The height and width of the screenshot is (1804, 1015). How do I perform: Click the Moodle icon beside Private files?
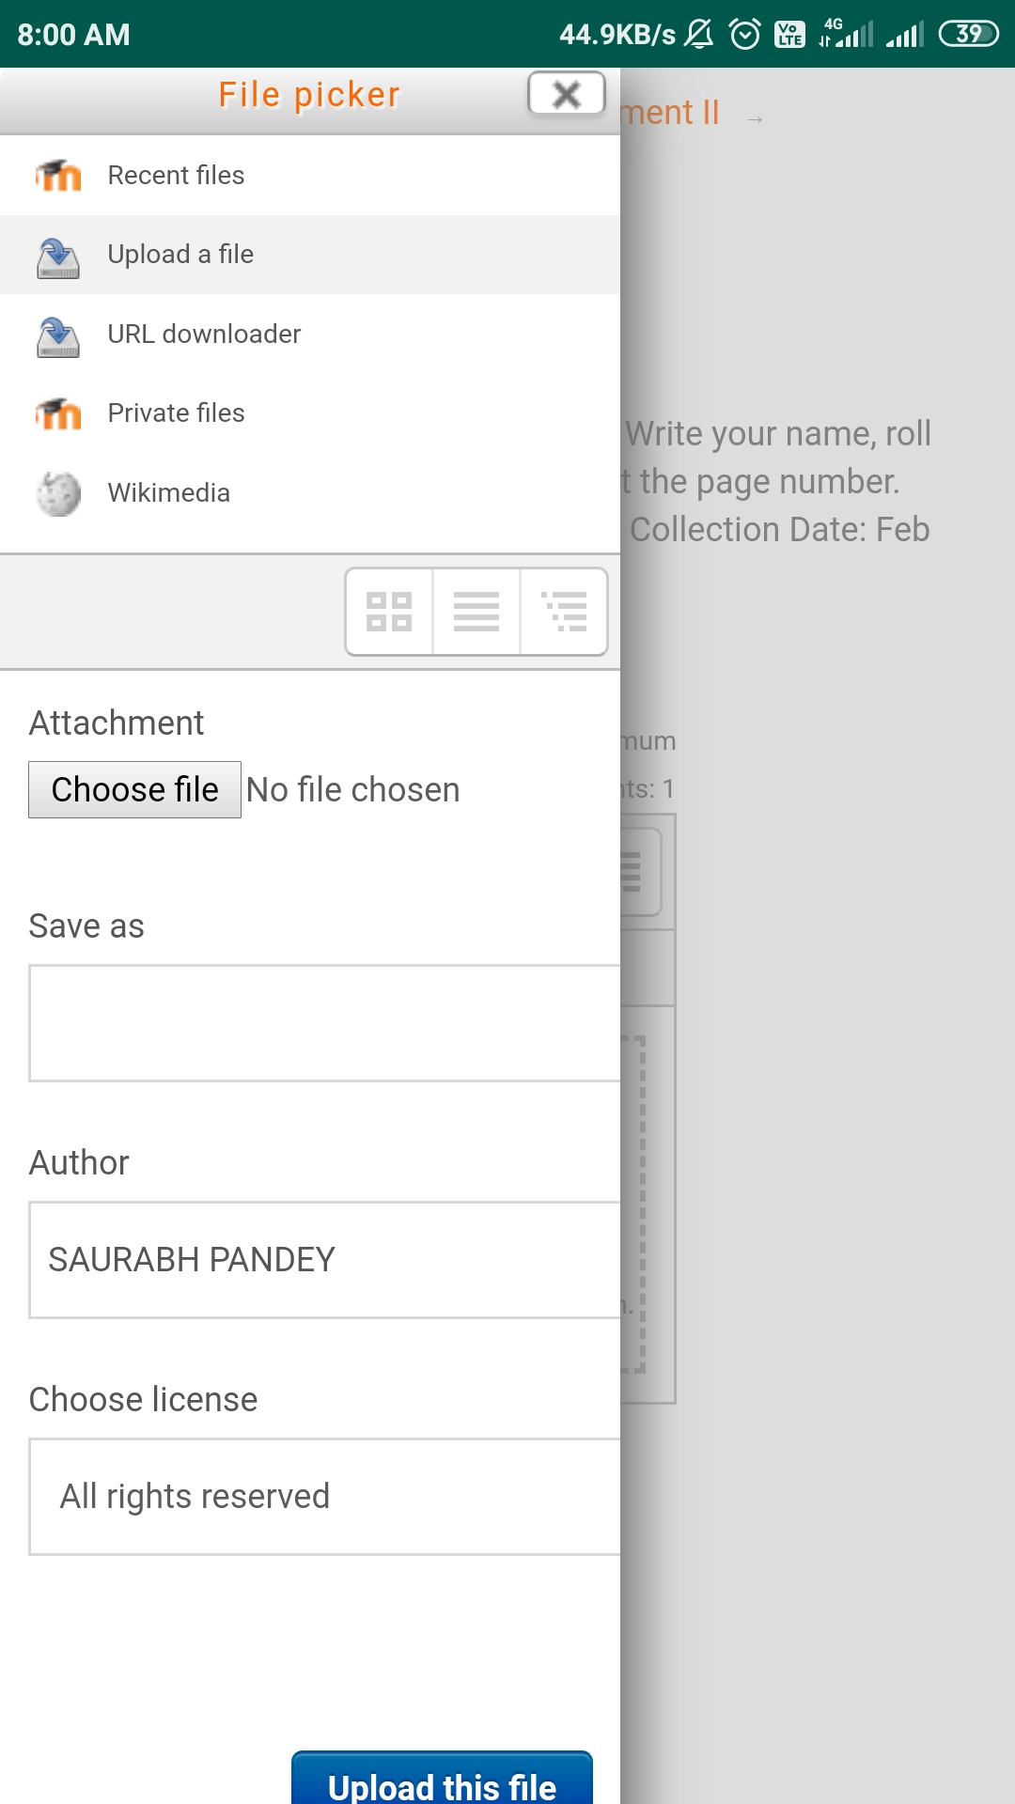tap(58, 413)
